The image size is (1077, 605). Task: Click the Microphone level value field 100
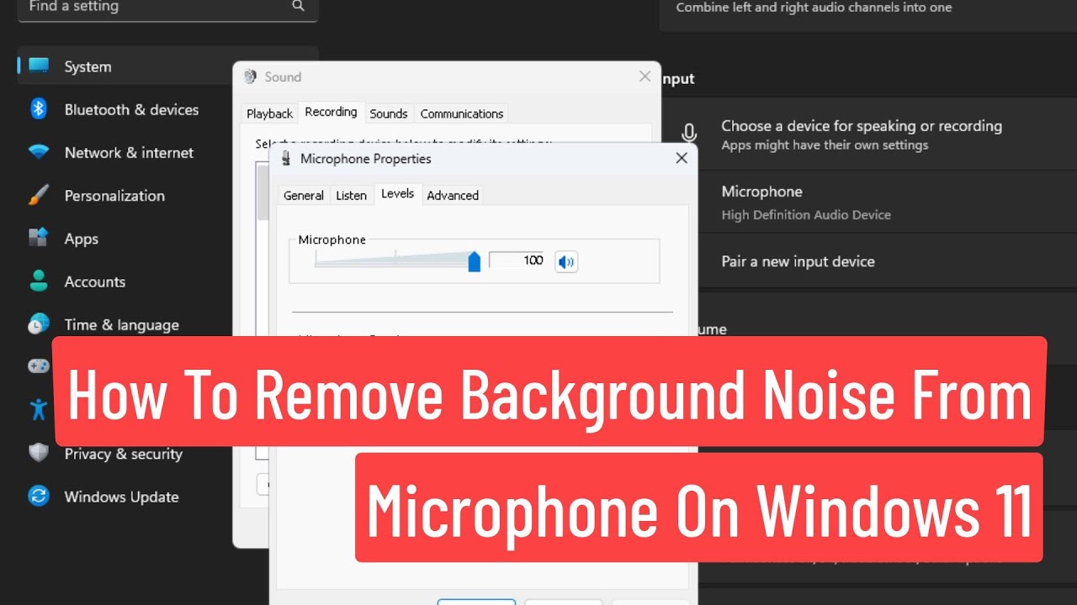pos(517,260)
